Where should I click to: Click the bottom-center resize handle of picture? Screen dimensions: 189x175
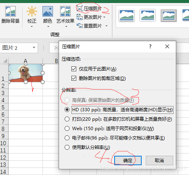point(26,82)
